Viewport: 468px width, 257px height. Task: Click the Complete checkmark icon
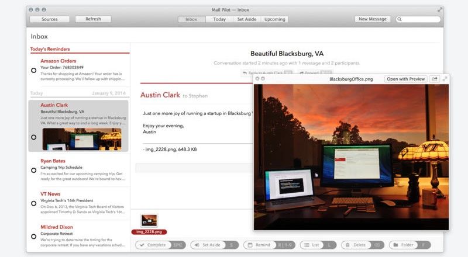(142, 245)
